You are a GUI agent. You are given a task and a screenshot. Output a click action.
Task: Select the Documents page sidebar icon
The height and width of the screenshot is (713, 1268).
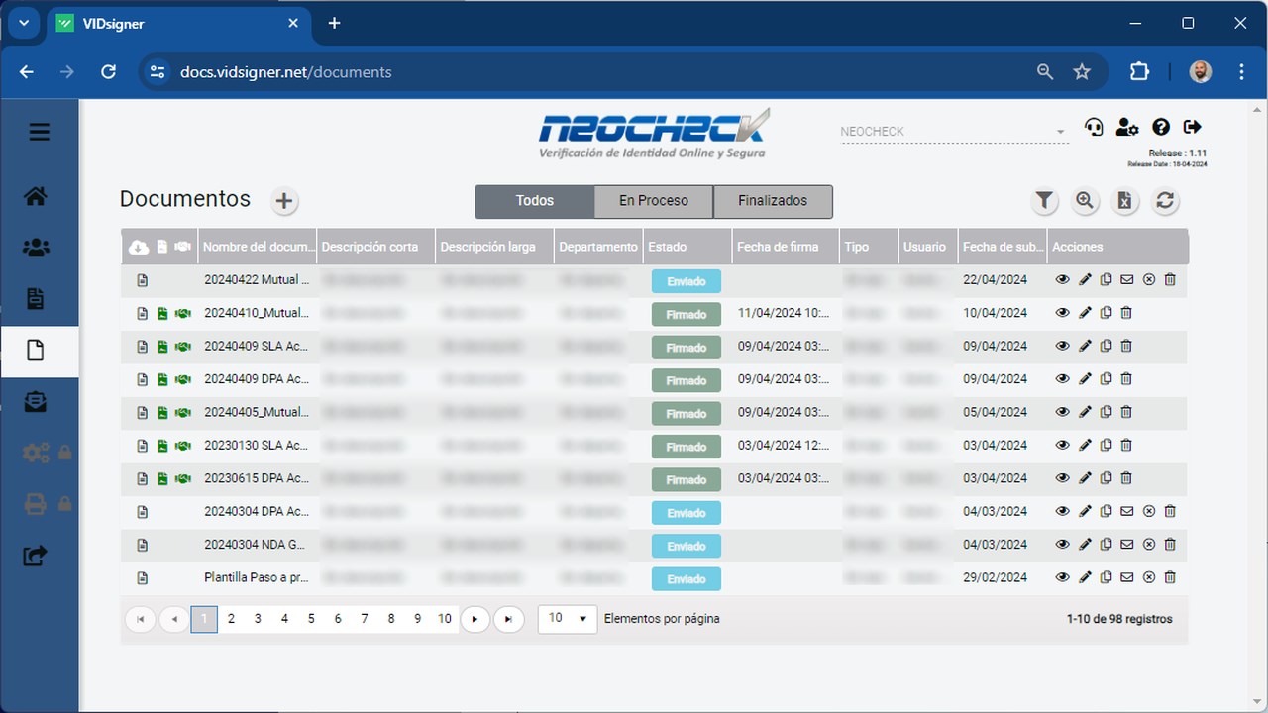point(36,351)
